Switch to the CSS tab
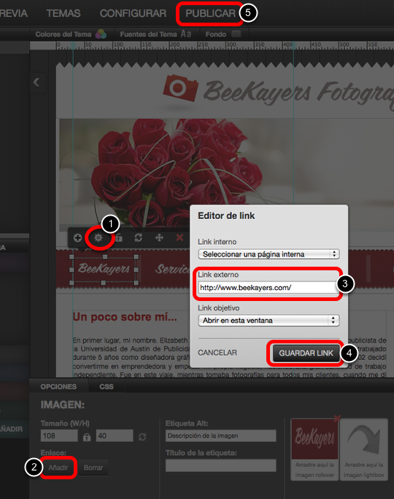 [107, 386]
